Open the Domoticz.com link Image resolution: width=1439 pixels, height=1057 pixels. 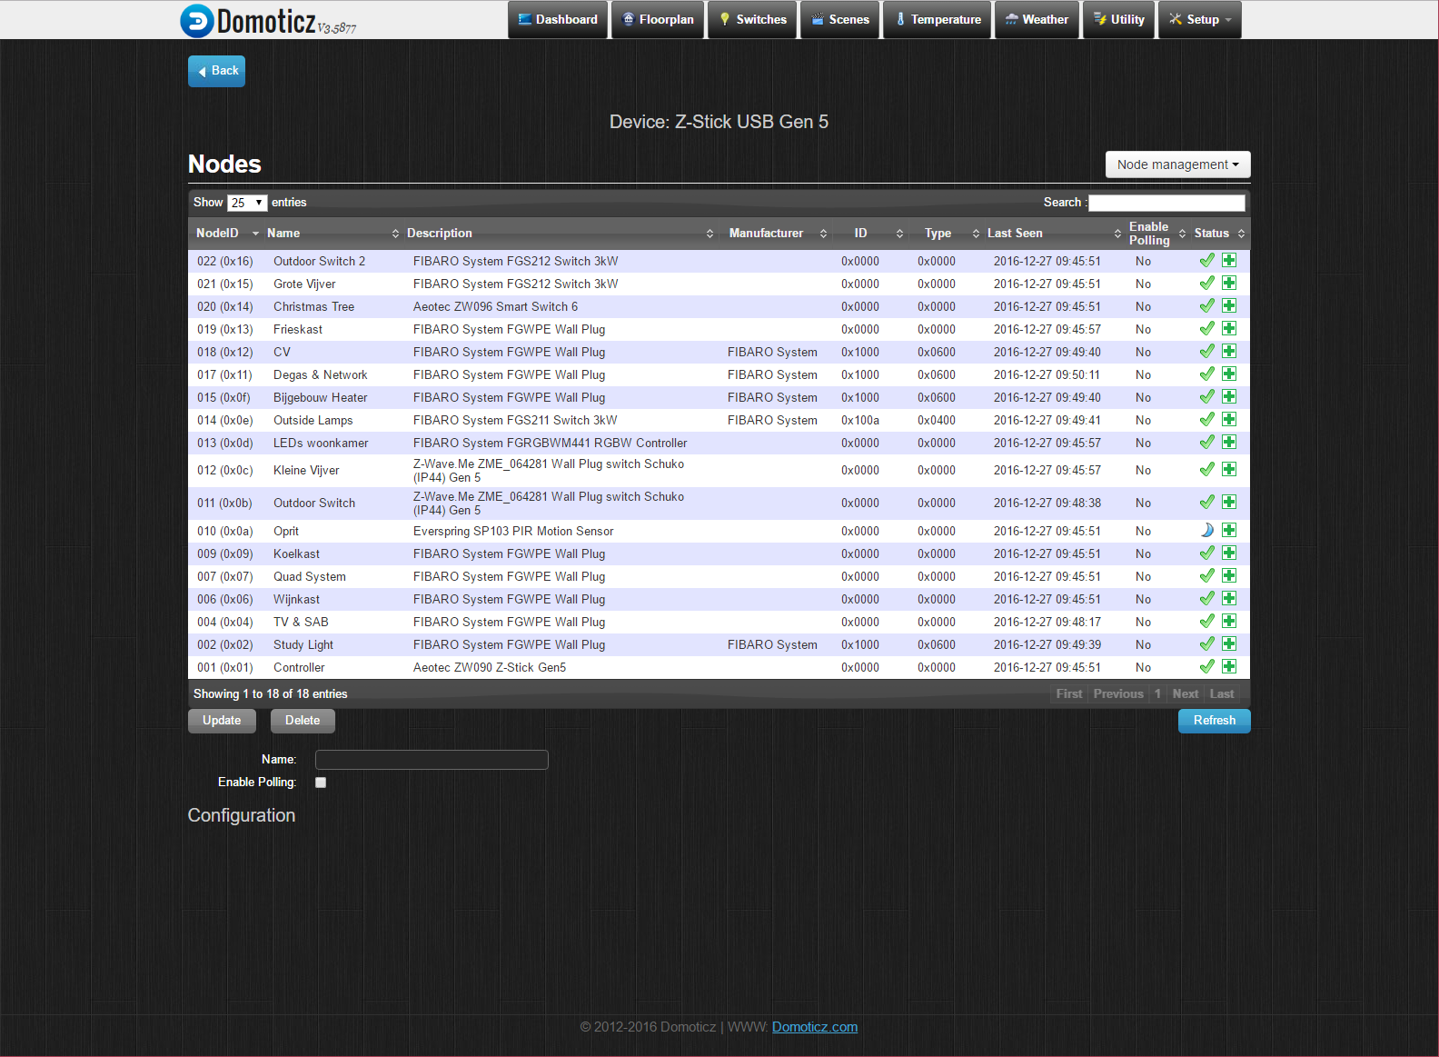815,1027
